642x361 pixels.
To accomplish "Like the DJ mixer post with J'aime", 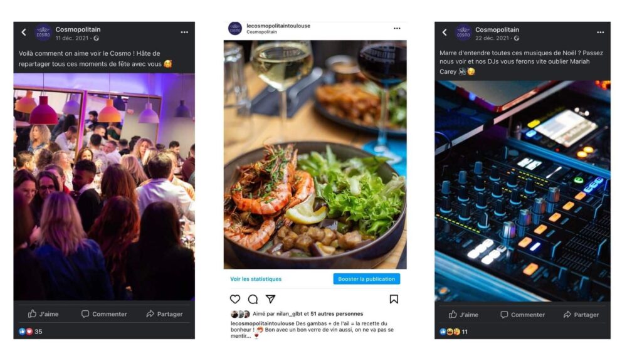I will (463, 315).
